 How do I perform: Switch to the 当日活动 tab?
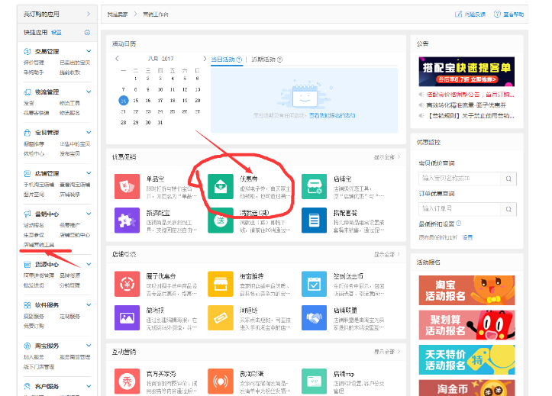(226, 60)
